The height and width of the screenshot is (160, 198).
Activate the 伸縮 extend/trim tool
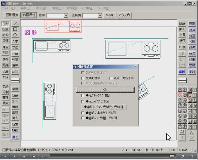(x=15, y=107)
